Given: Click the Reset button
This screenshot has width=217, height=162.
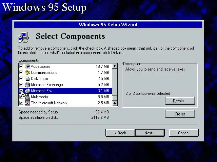Looking at the screenshot, I should pos(180,114).
